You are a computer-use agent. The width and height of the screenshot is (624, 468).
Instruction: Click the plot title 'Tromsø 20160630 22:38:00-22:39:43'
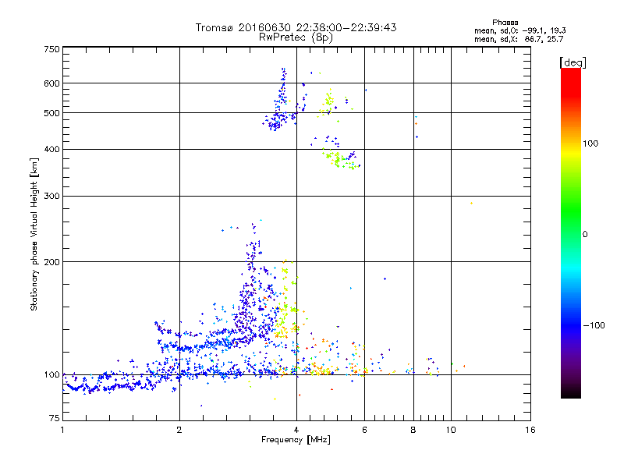(296, 27)
